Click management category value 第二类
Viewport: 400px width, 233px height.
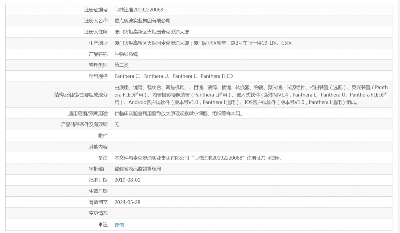pos(122,65)
